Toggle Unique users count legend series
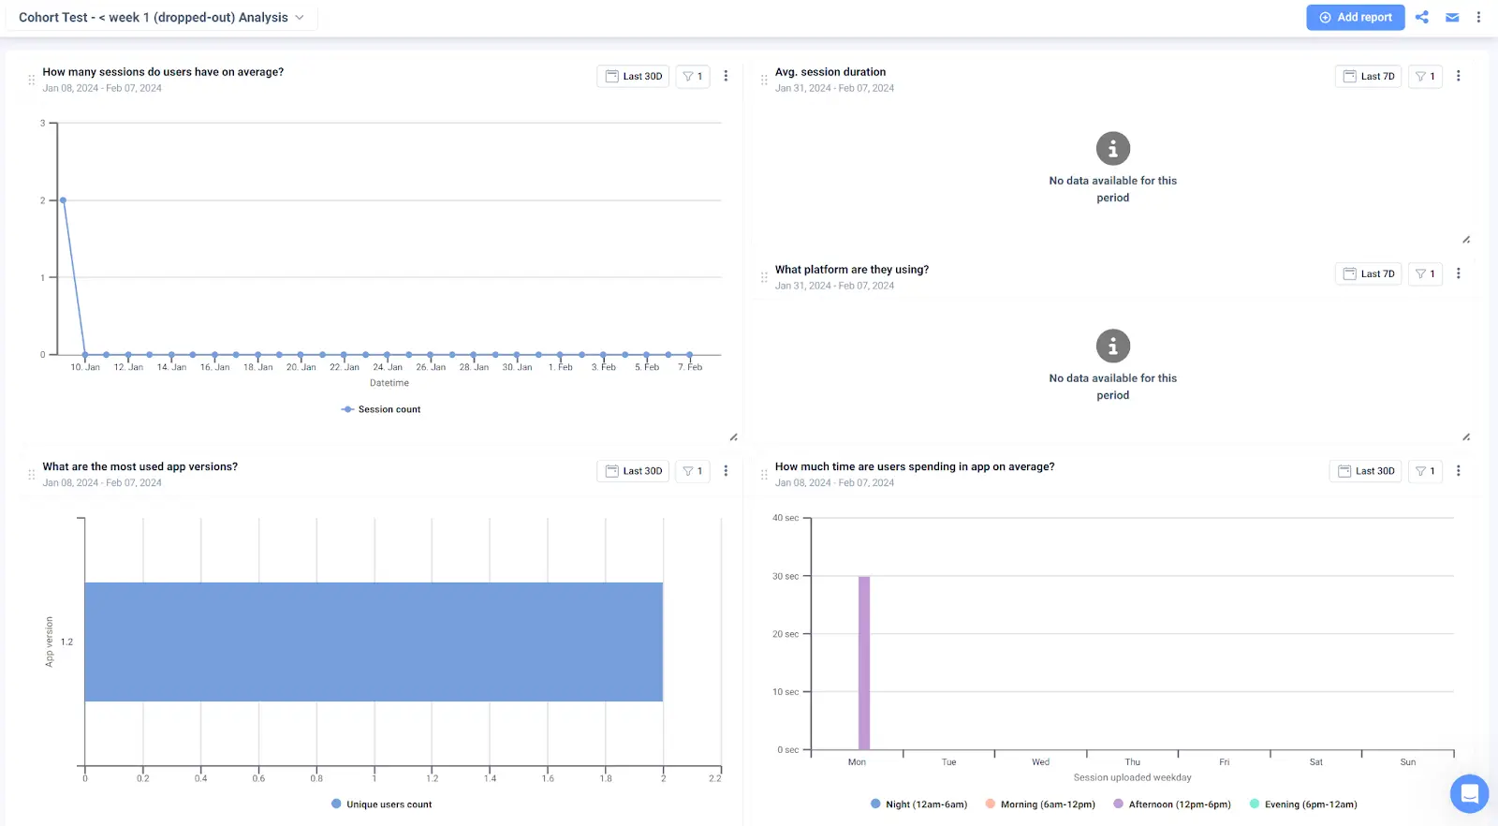Screen dimensions: 1498x826 pos(382,804)
